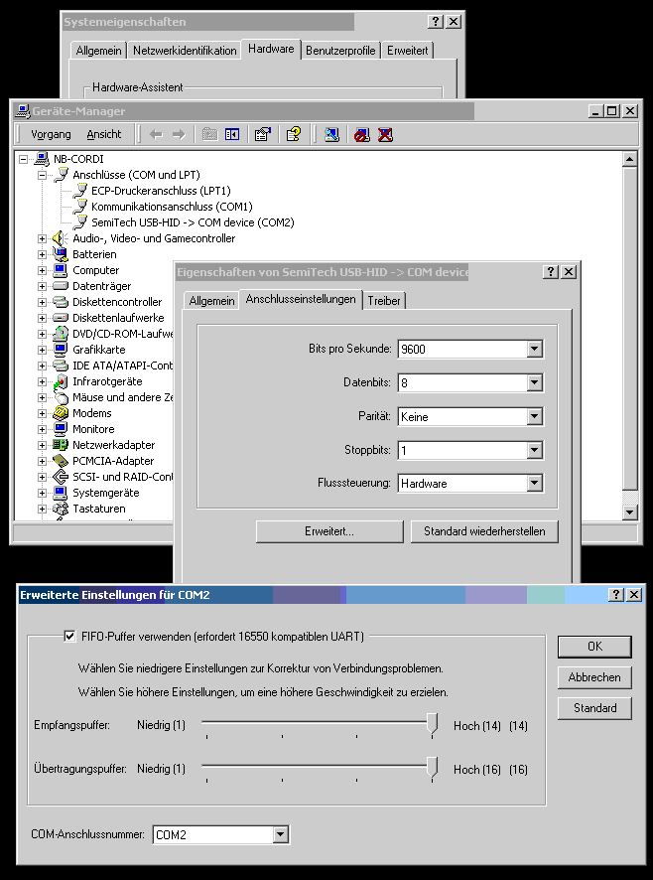Click the PCMCIA-Adapter icon
The image size is (653, 880).
click(x=60, y=461)
